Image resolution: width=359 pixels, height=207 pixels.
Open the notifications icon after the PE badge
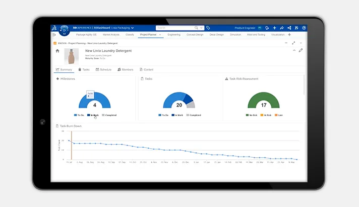267,28
